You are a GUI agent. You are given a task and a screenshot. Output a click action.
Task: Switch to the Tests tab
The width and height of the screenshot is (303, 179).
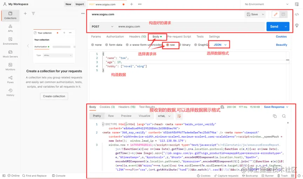pyautogui.click(x=200, y=36)
